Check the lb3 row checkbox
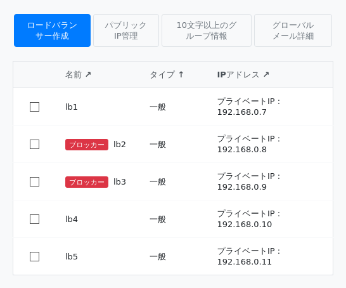Image resolution: width=346 pixels, height=288 pixels. 35,182
